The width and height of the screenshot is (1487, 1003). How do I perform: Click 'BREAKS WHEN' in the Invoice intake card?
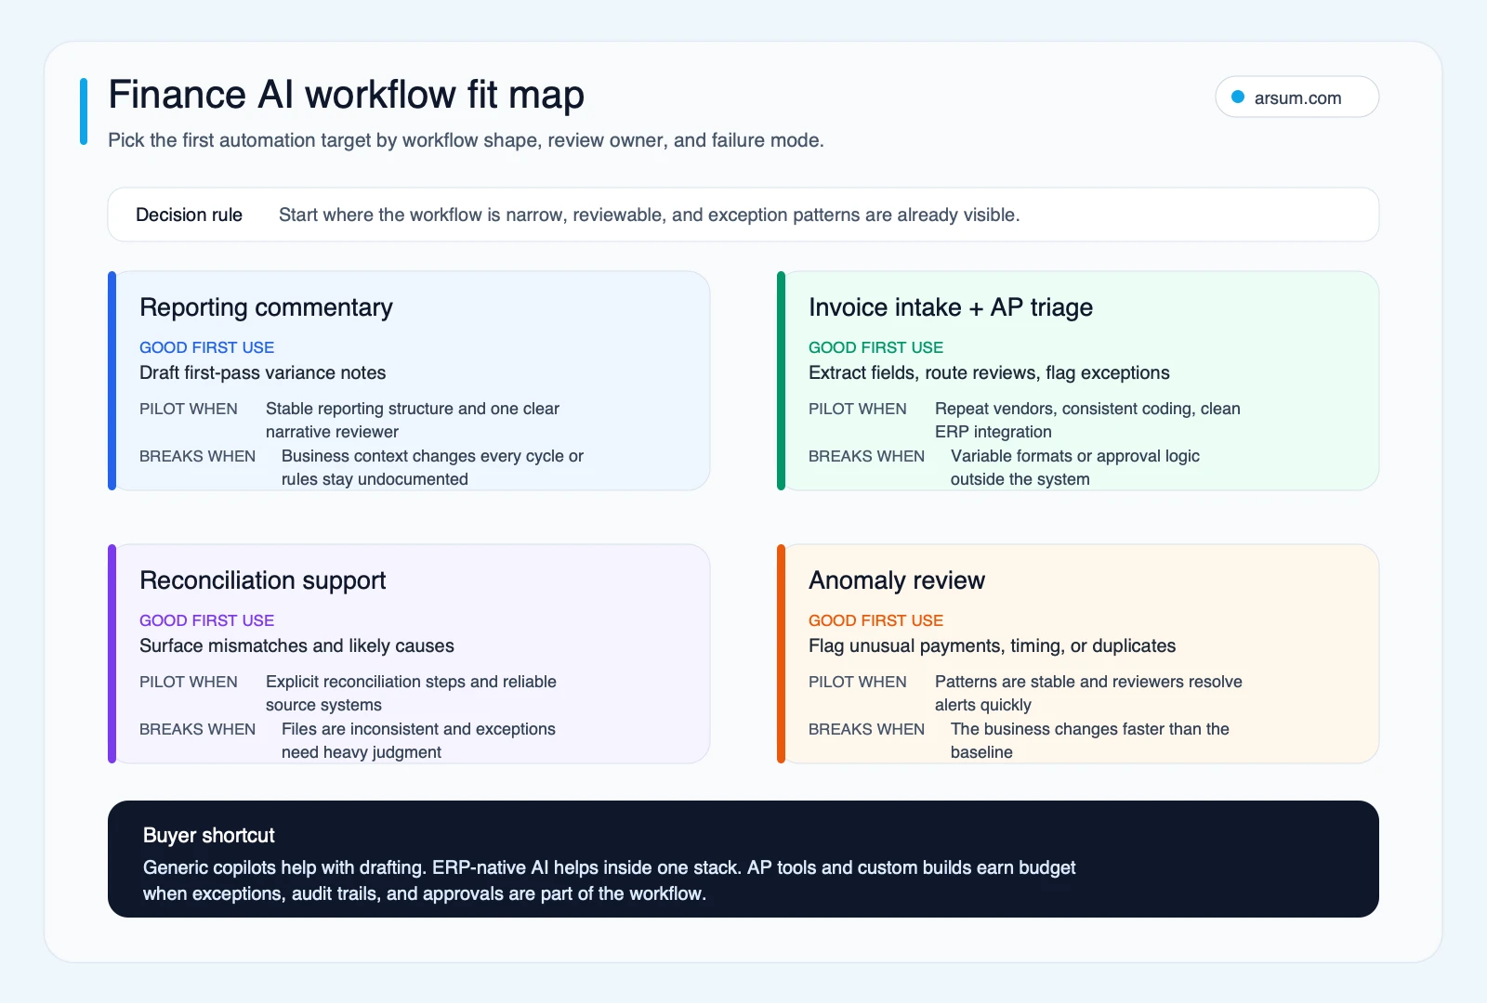coord(866,456)
